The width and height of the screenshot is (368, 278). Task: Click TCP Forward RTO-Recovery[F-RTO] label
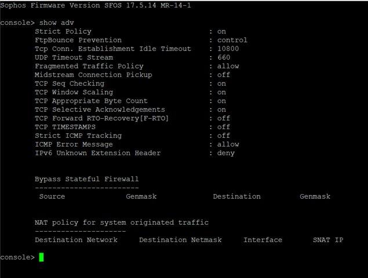pyautogui.click(x=101, y=118)
